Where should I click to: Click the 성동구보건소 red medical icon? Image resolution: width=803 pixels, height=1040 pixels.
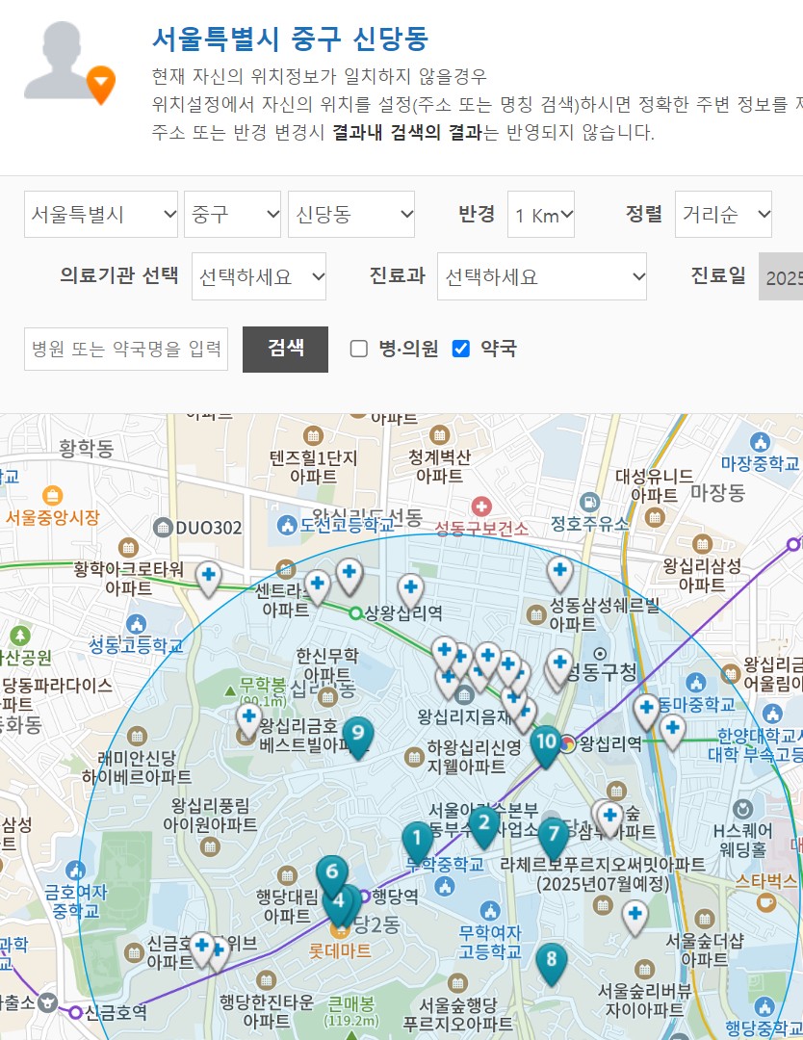point(481,507)
